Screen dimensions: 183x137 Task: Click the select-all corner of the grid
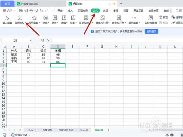[4, 47]
